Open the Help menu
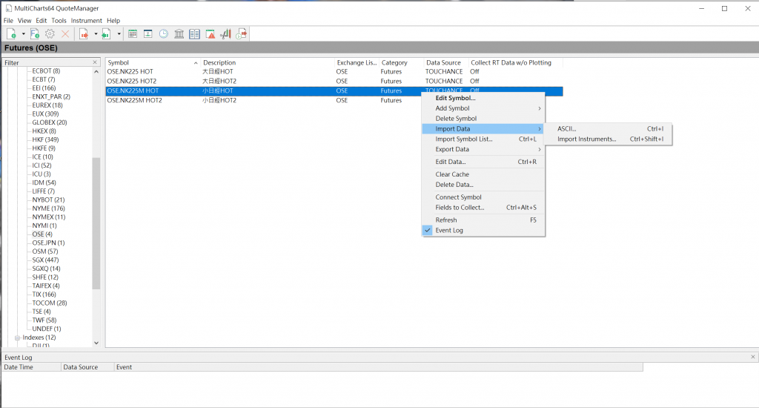Screen dimensions: 759x408 point(113,20)
